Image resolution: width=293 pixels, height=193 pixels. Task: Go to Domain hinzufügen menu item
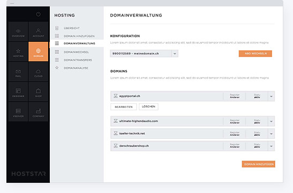(x=79, y=36)
